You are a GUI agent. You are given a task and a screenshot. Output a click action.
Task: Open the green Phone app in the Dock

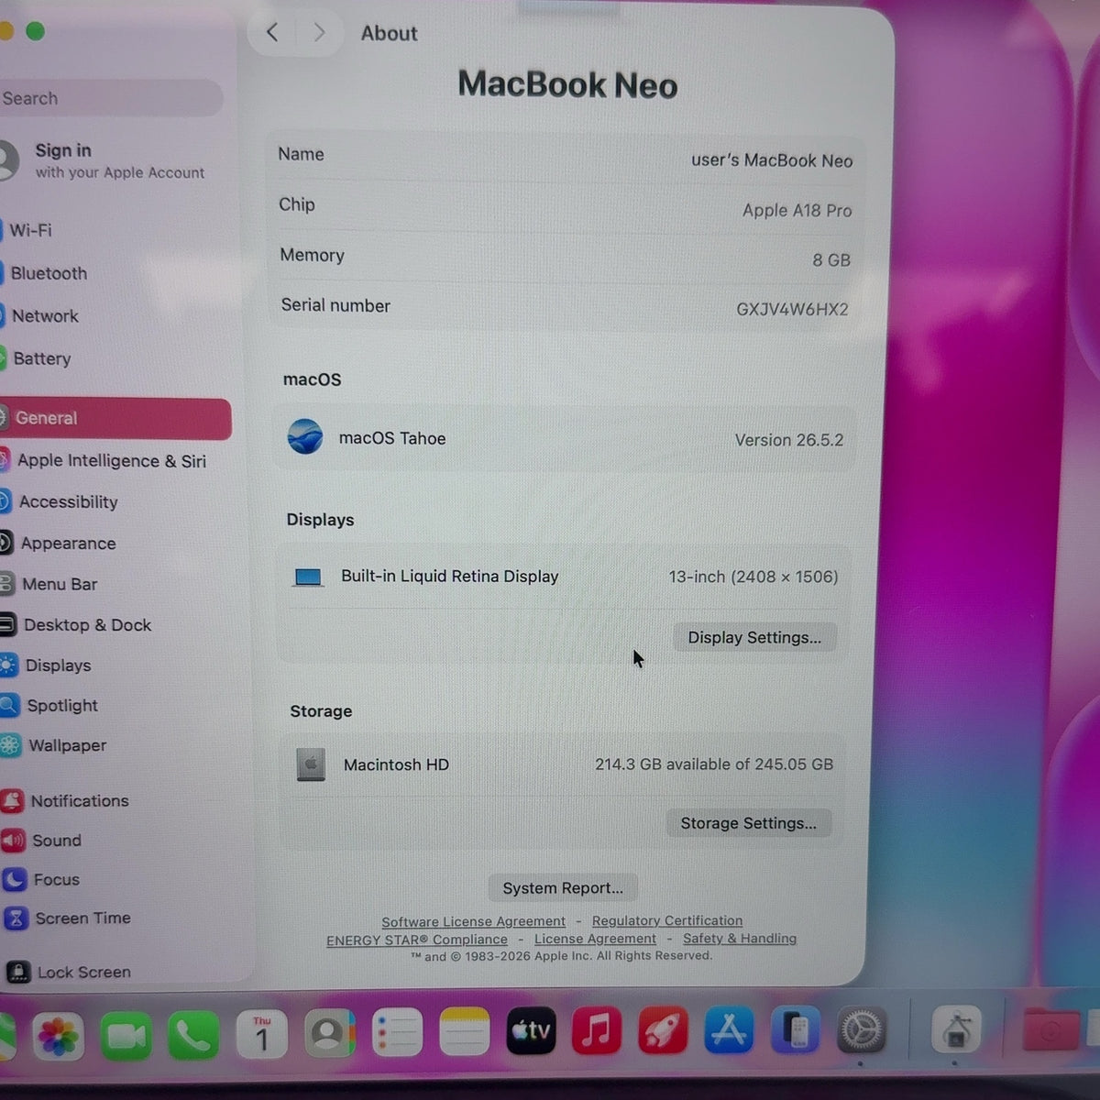pos(193,1036)
